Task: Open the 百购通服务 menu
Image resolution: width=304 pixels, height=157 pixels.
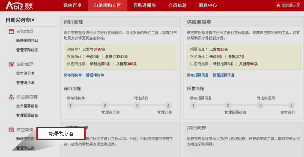Action: [x=145, y=6]
